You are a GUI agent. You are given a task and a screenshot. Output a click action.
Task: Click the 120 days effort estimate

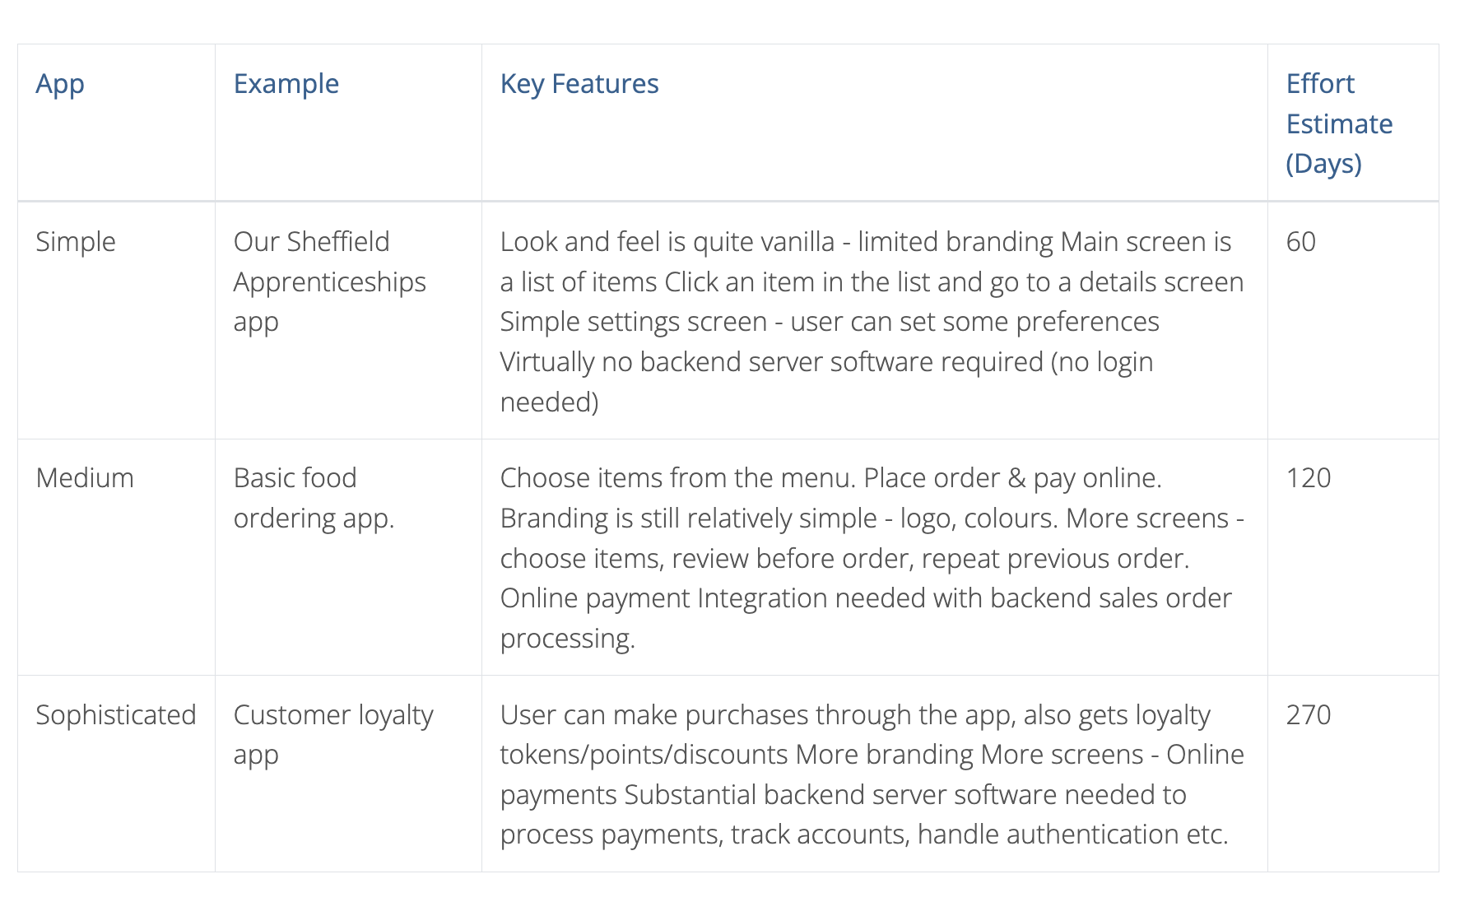pyautogui.click(x=1308, y=478)
